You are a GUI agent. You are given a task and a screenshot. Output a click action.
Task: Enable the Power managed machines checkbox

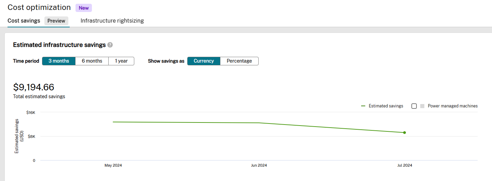[414, 106]
